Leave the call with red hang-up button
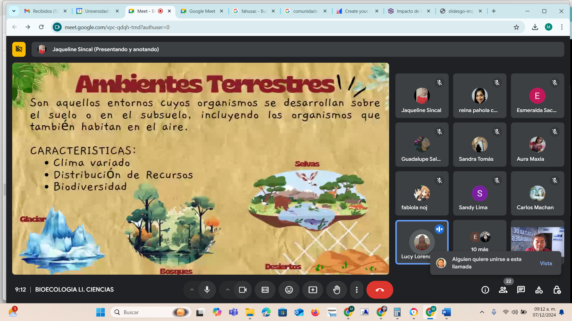Viewport: 572px width, 321px height. click(x=380, y=290)
